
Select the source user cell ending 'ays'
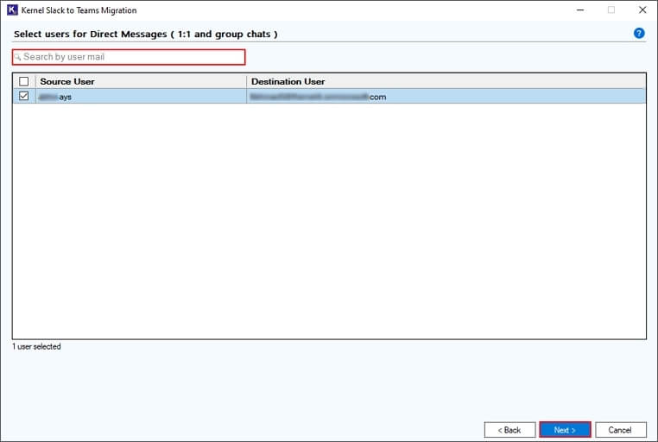coord(141,97)
